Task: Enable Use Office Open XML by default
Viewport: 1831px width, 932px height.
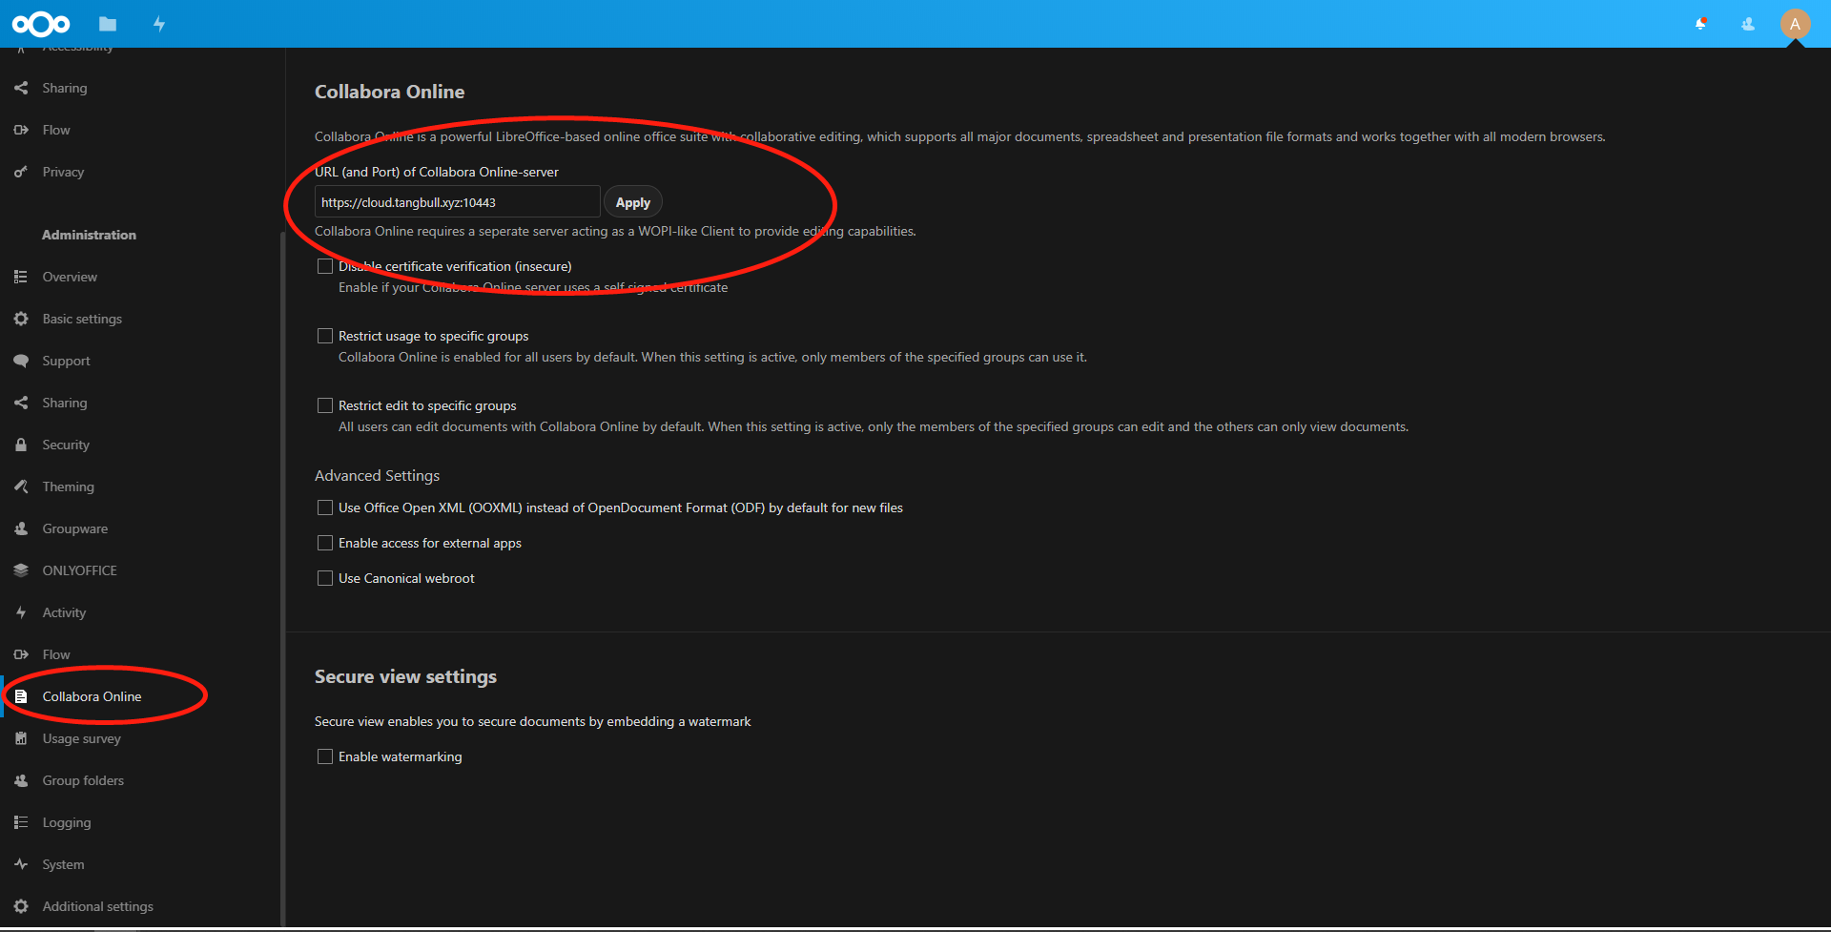Action: click(x=325, y=507)
